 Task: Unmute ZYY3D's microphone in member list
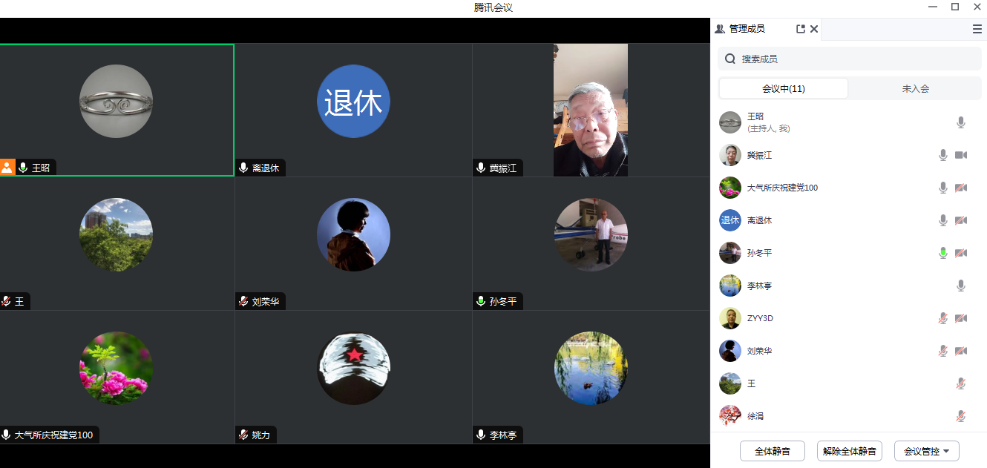tap(943, 318)
